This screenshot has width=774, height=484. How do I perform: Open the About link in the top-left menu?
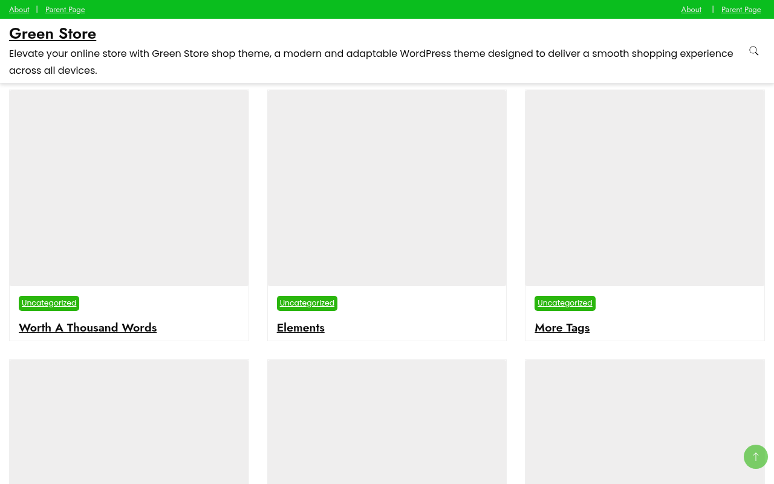(19, 10)
